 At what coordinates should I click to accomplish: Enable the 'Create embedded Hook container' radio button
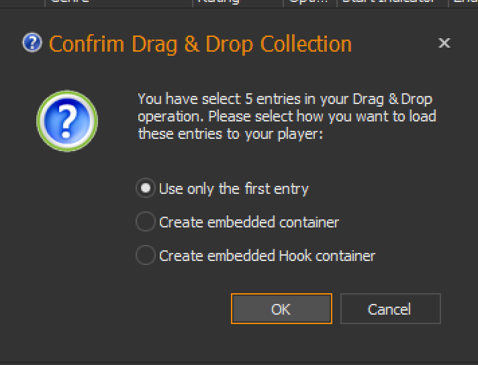pyautogui.click(x=145, y=256)
